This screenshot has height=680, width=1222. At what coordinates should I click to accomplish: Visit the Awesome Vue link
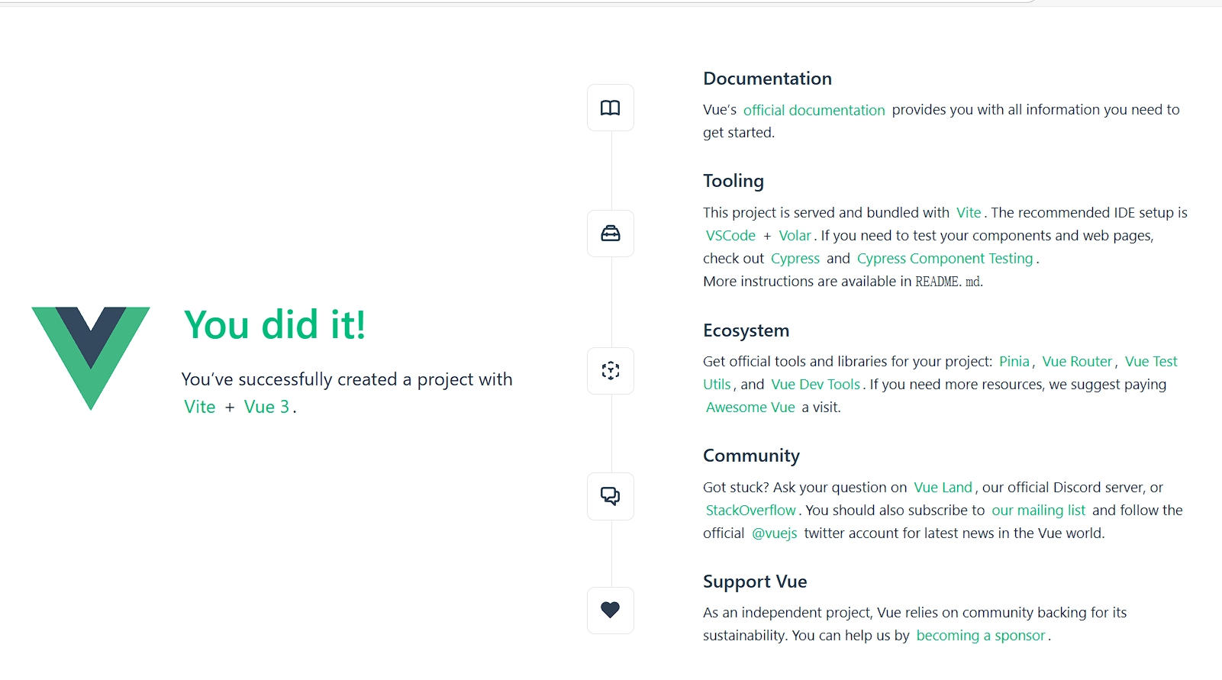[x=750, y=408]
